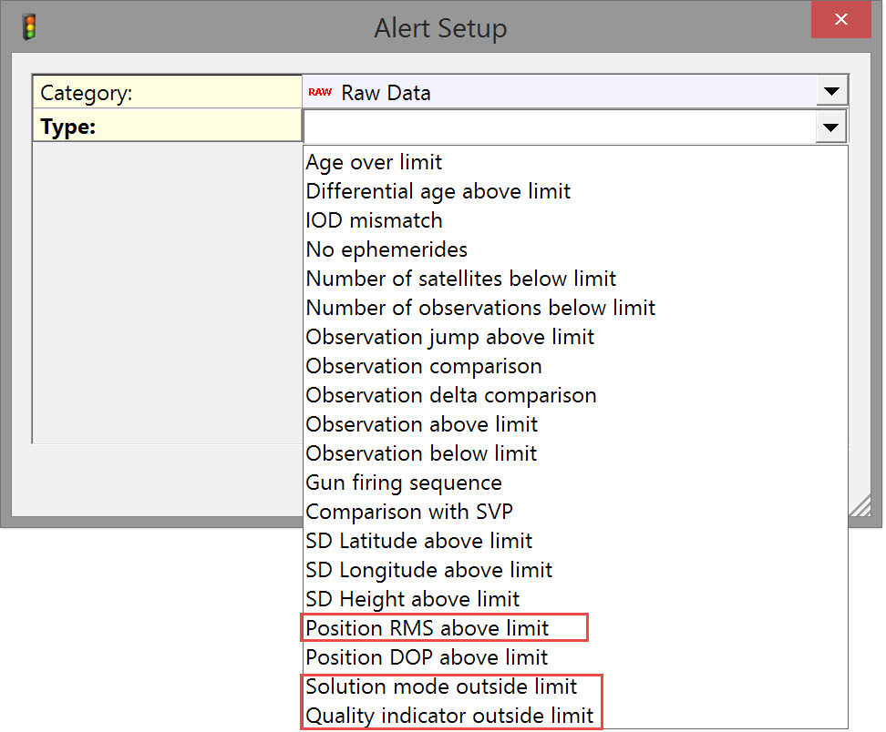Pick 'Observation delta comparison' option

(451, 395)
